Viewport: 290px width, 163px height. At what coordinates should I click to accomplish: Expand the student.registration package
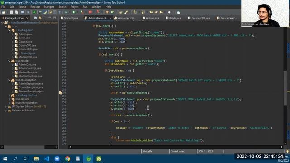coord(9,103)
